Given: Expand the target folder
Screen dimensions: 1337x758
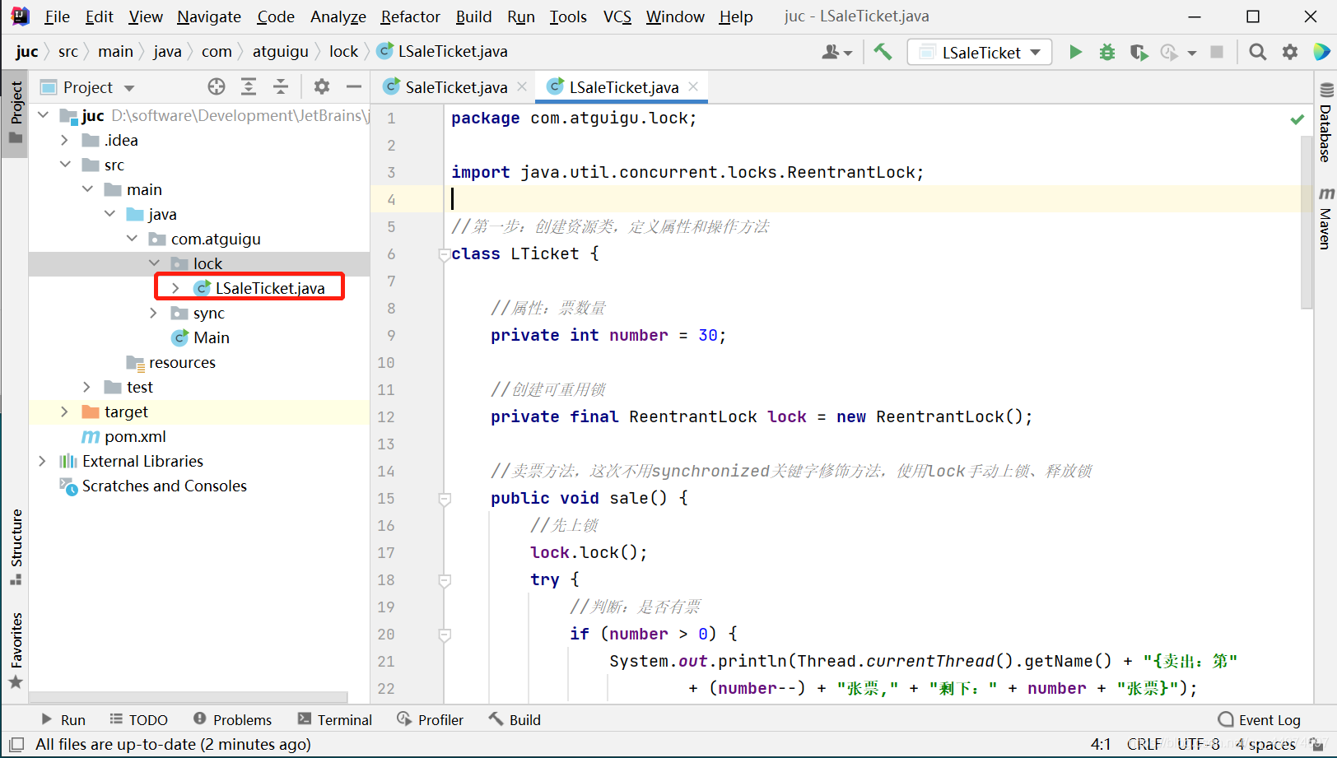Looking at the screenshot, I should tap(65, 412).
